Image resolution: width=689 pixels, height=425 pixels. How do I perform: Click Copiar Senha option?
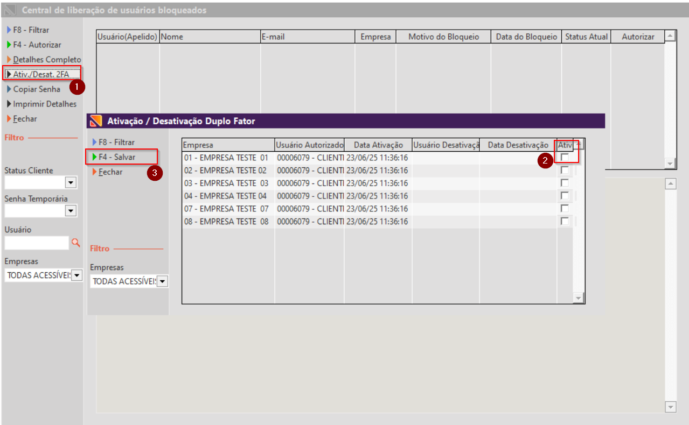click(33, 89)
